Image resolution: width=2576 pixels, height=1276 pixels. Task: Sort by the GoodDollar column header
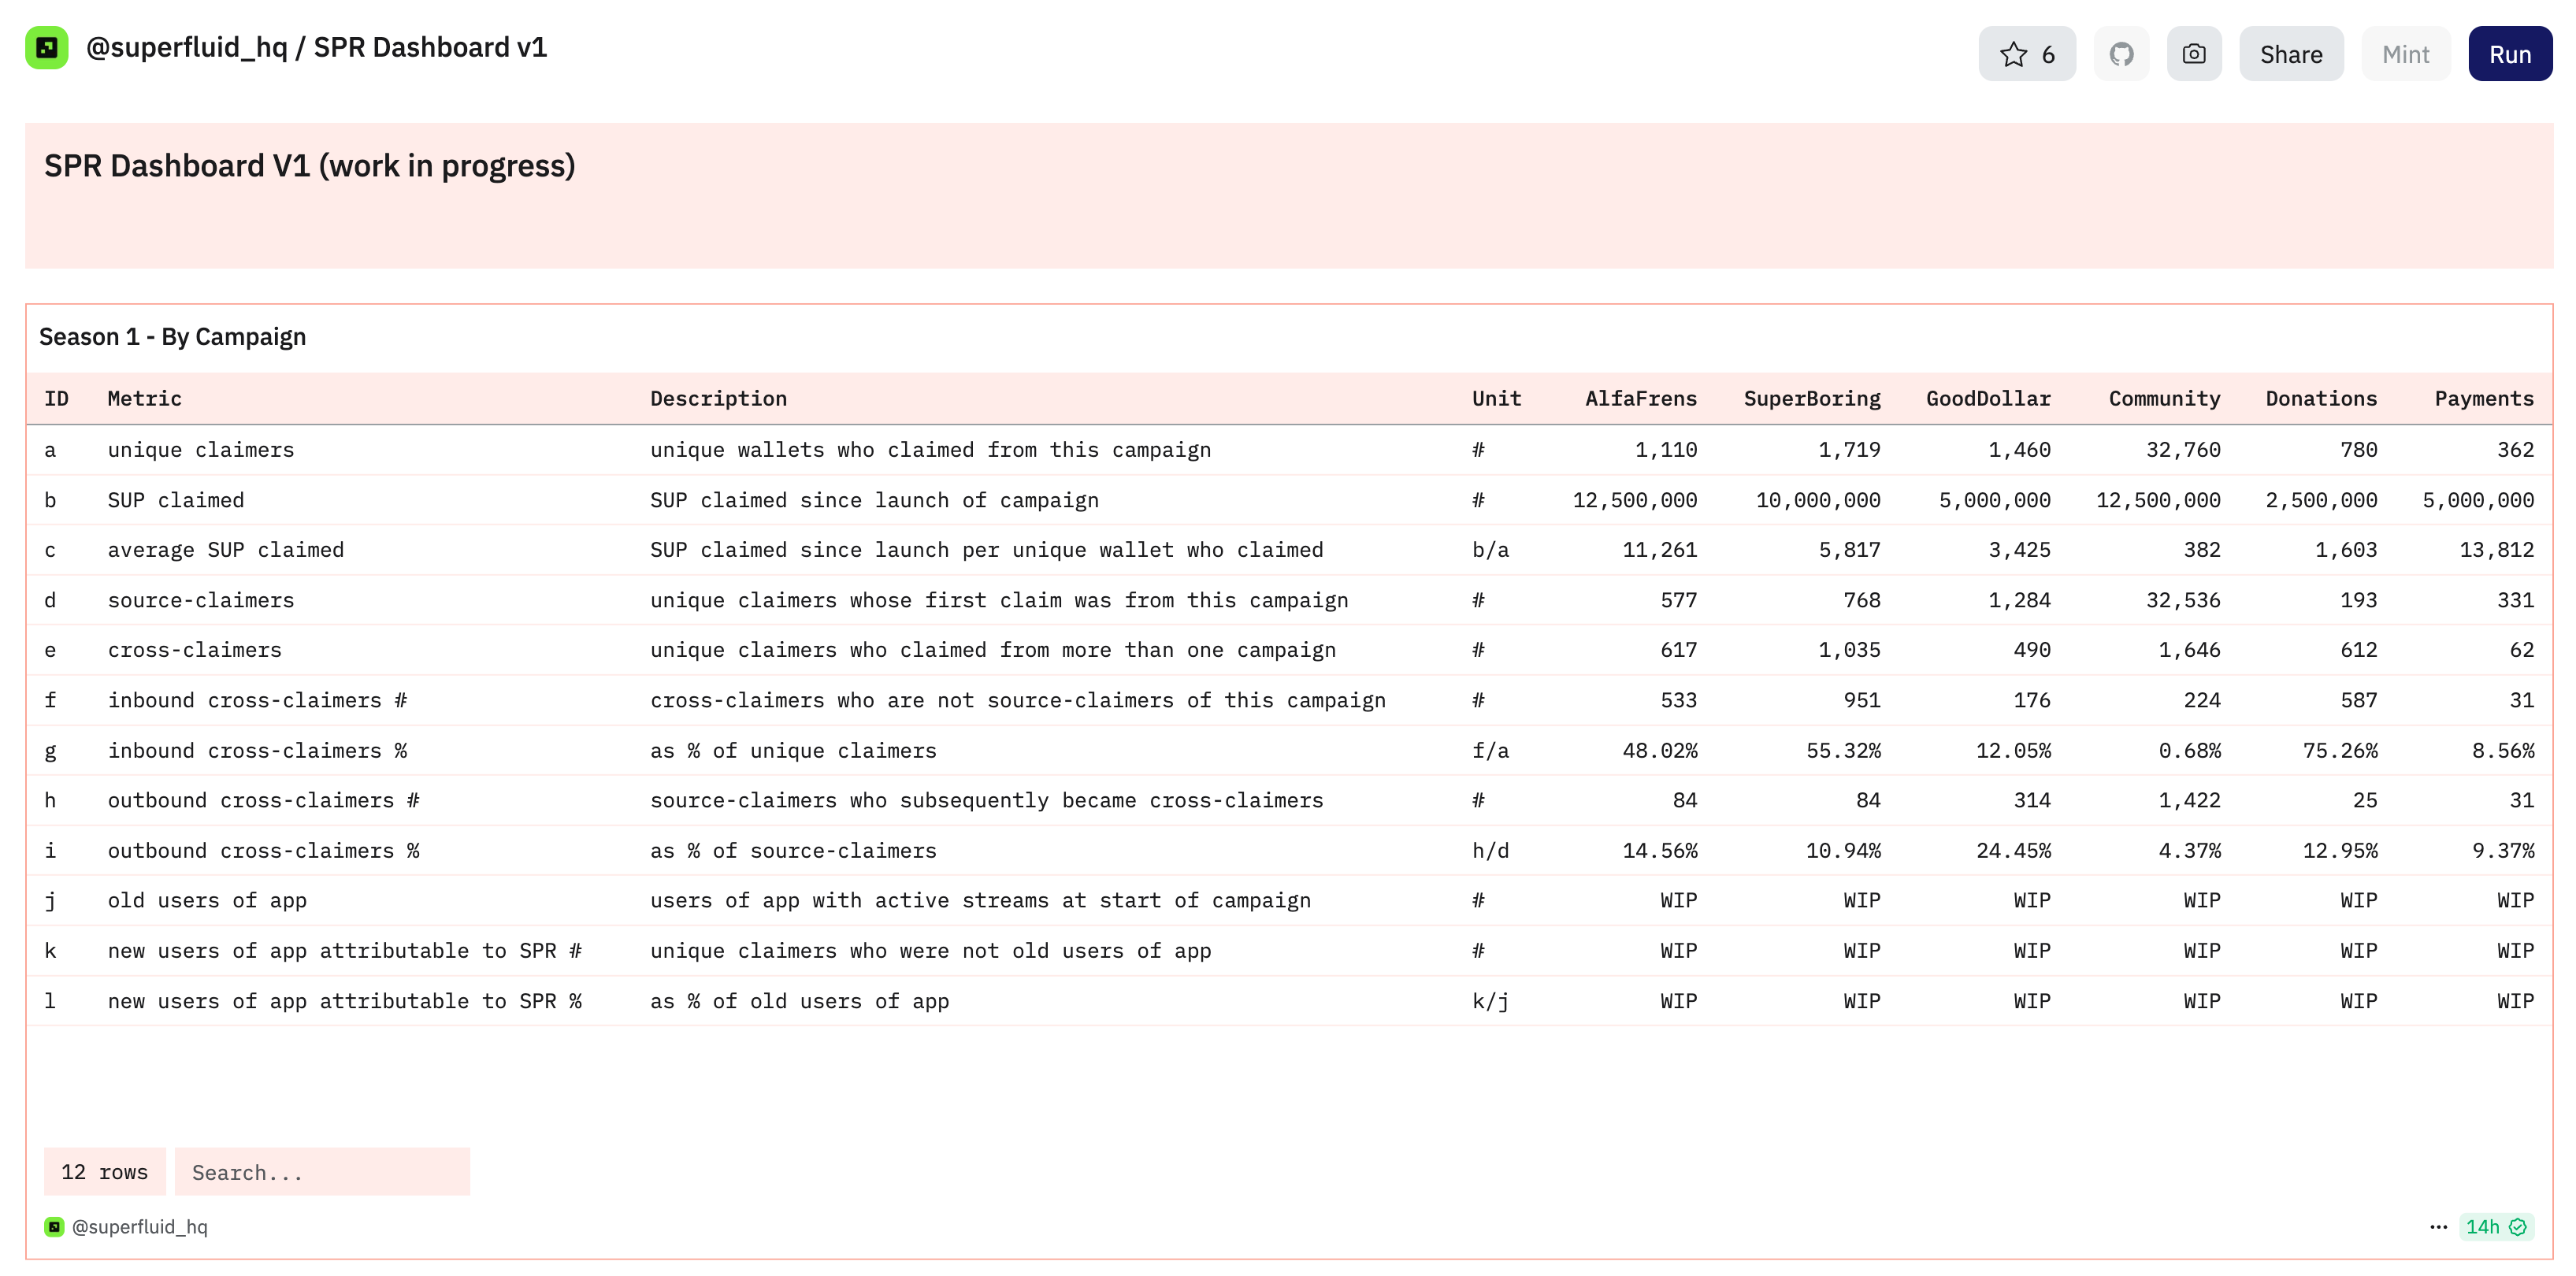pyautogui.click(x=1988, y=399)
